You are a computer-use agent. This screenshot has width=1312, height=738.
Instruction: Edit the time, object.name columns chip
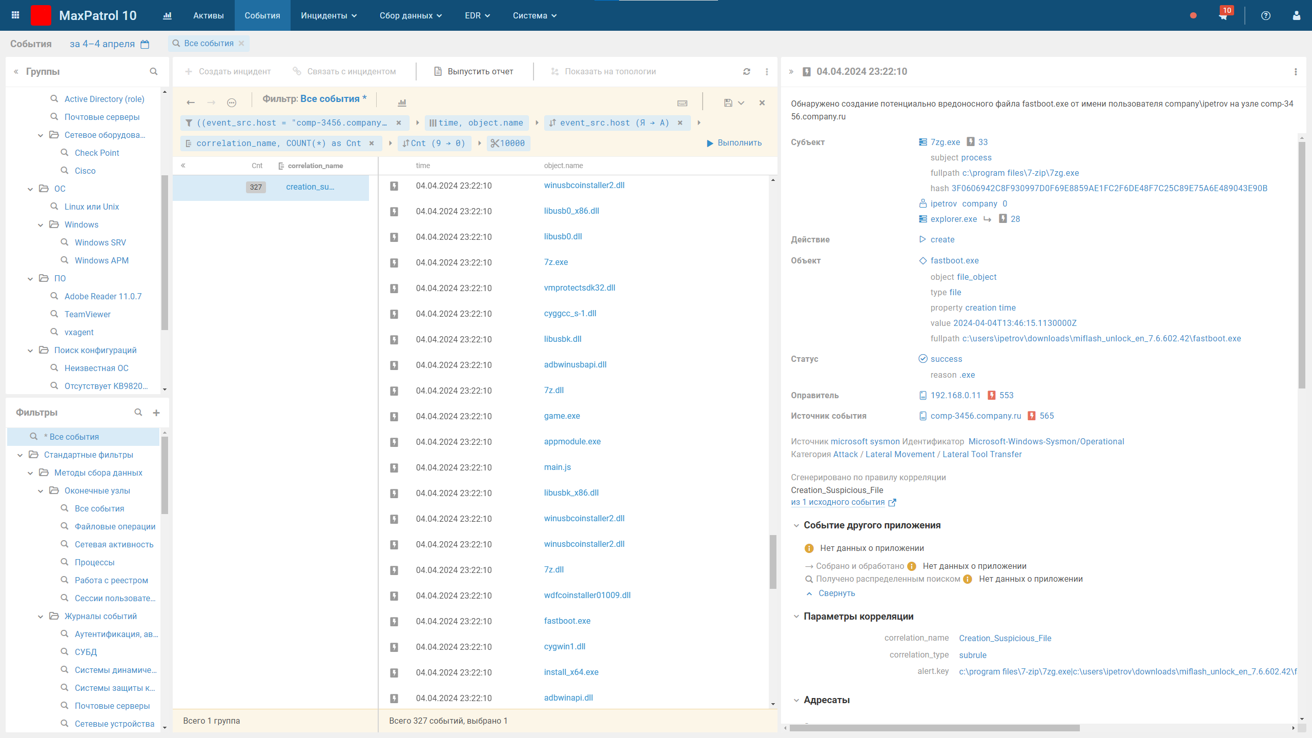(477, 123)
